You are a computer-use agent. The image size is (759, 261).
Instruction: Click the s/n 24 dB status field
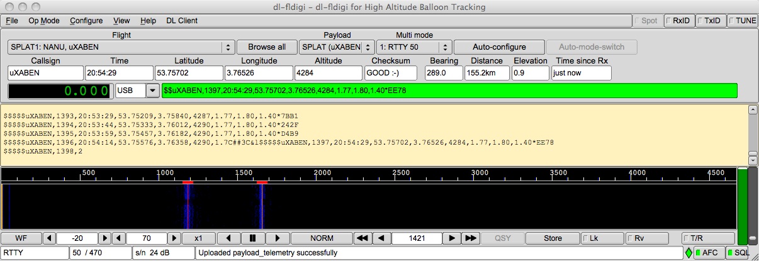click(163, 253)
